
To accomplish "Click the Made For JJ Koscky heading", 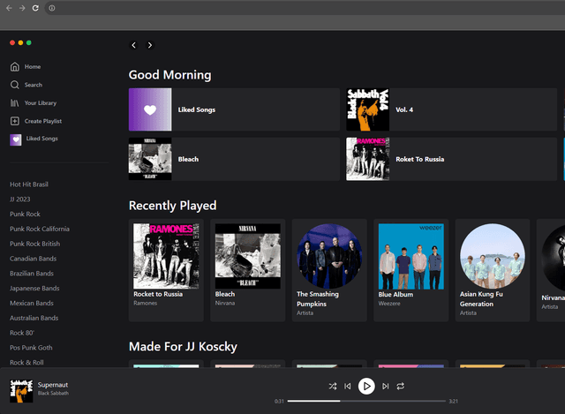I will point(183,347).
